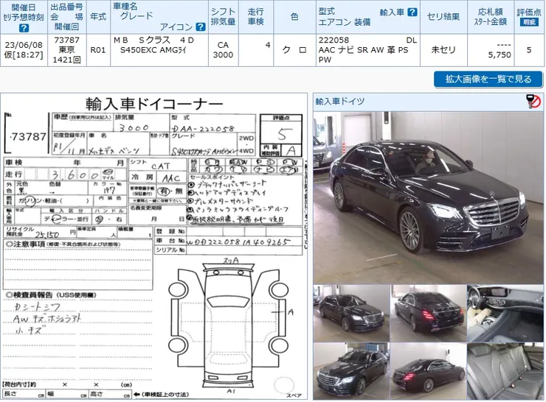Click the 輸入車ドイツ panel title
546x402 pixels.
click(340, 102)
